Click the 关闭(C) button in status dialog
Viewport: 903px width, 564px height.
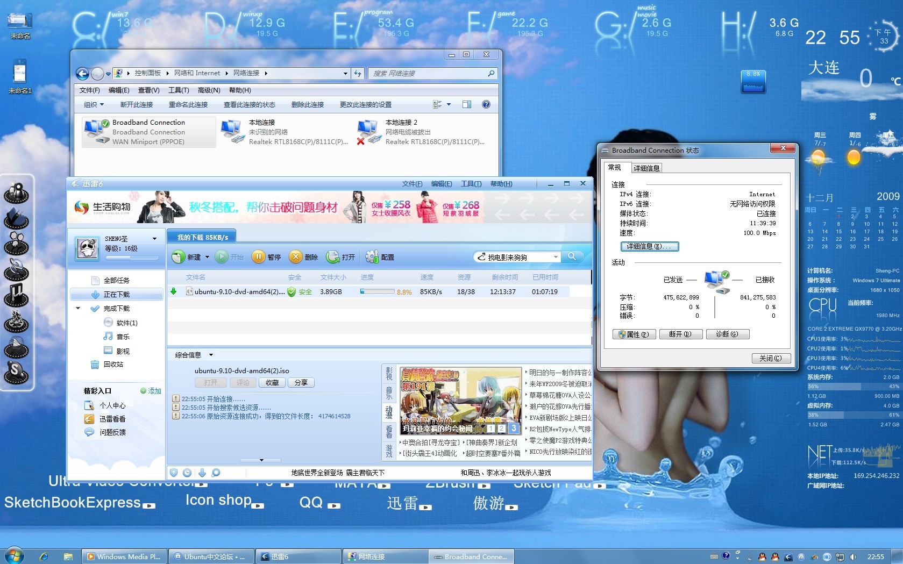pyautogui.click(x=771, y=358)
